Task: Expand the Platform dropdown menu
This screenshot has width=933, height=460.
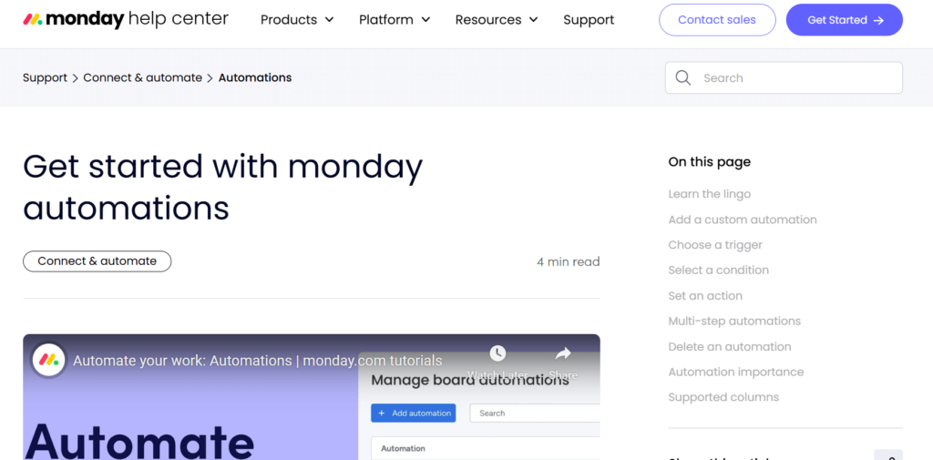Action: click(395, 20)
